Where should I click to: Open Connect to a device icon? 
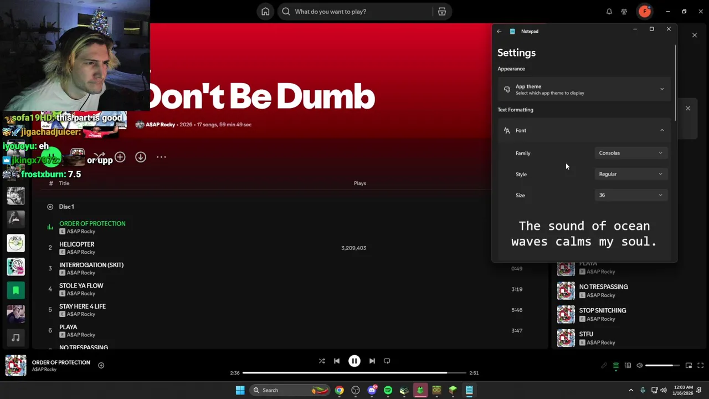628,366
